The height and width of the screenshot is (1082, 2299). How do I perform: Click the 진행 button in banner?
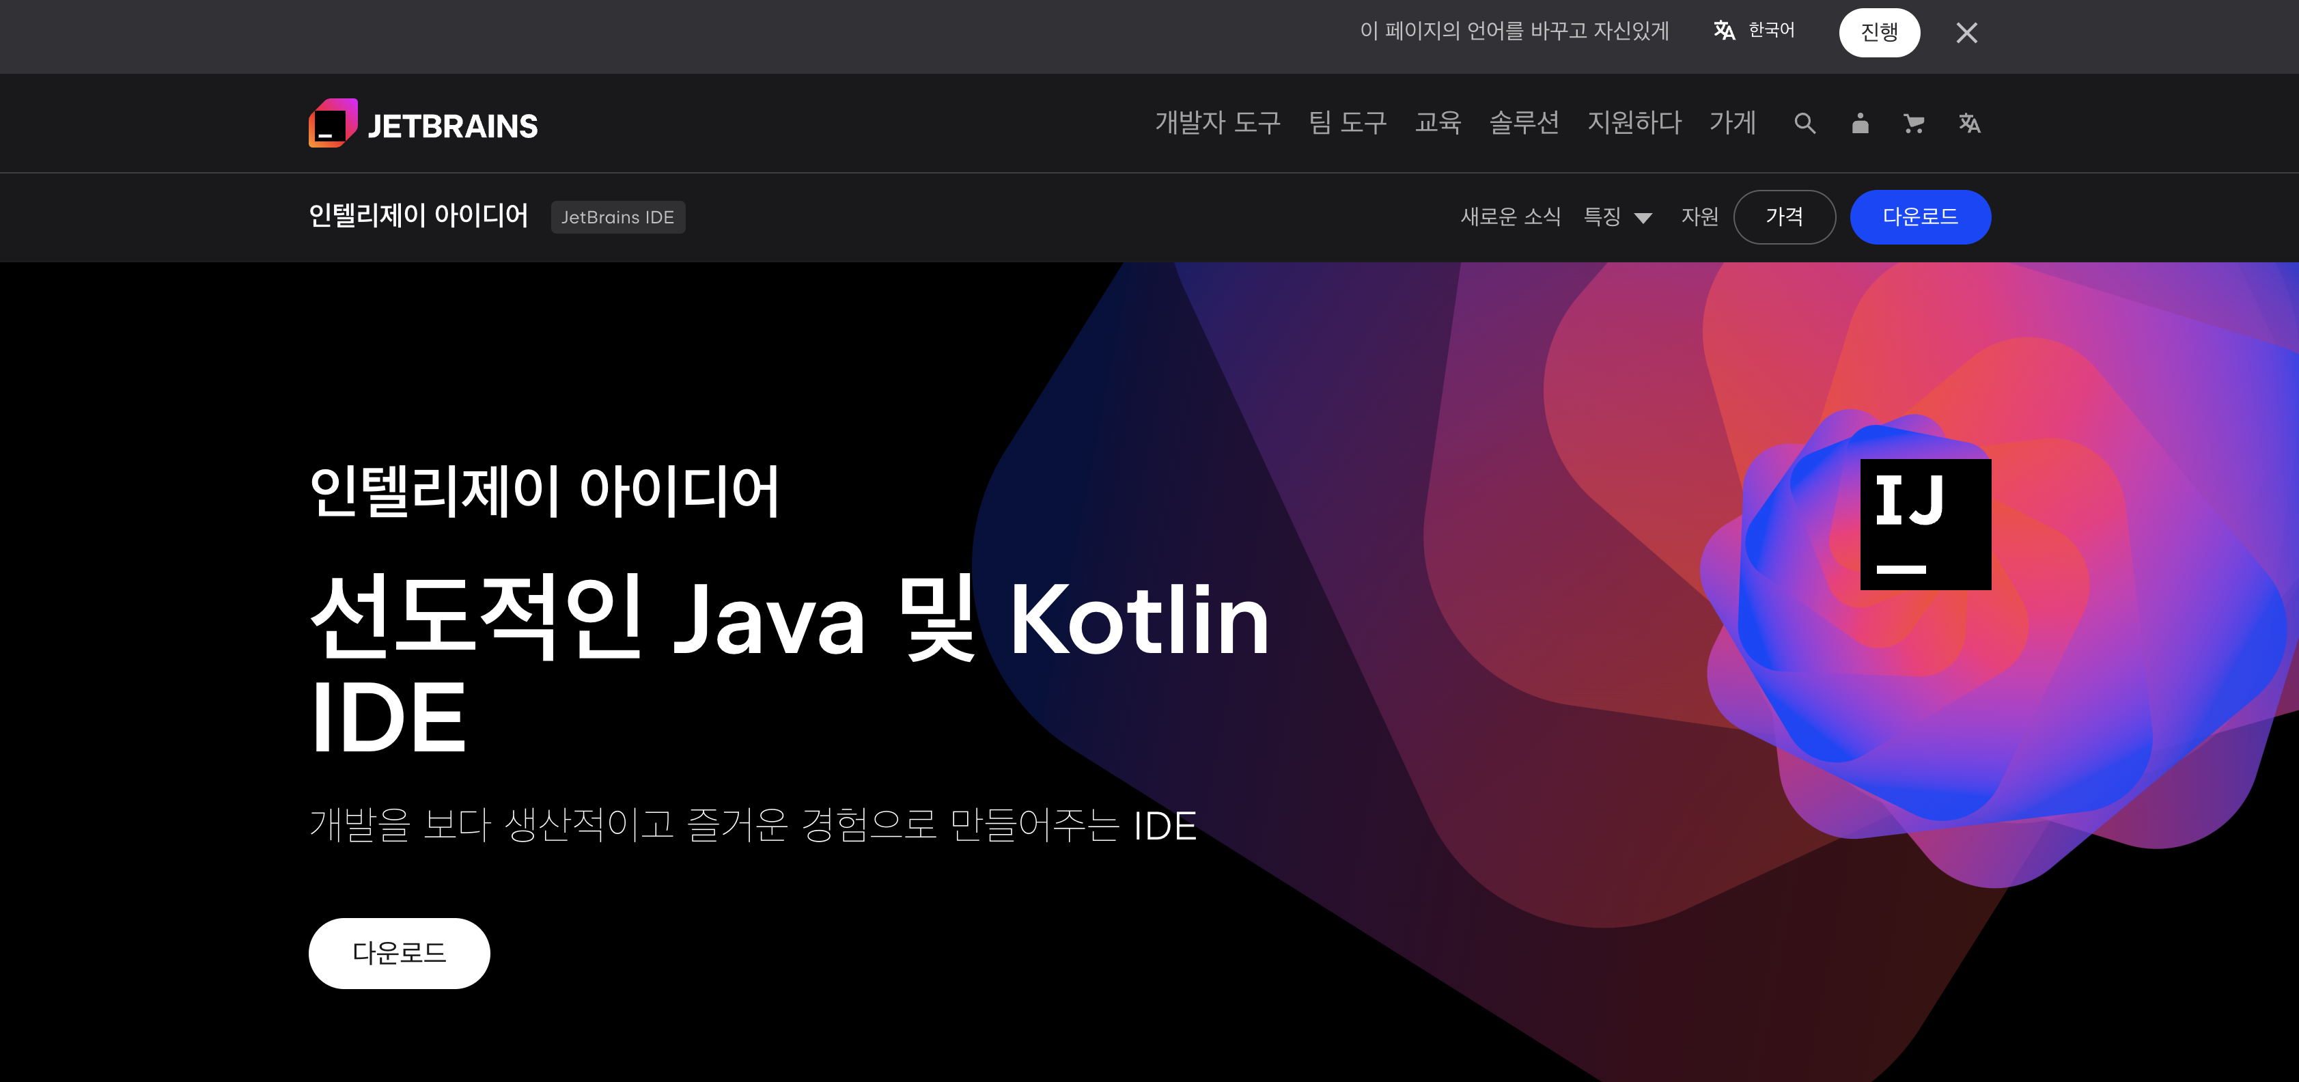[x=1879, y=33]
